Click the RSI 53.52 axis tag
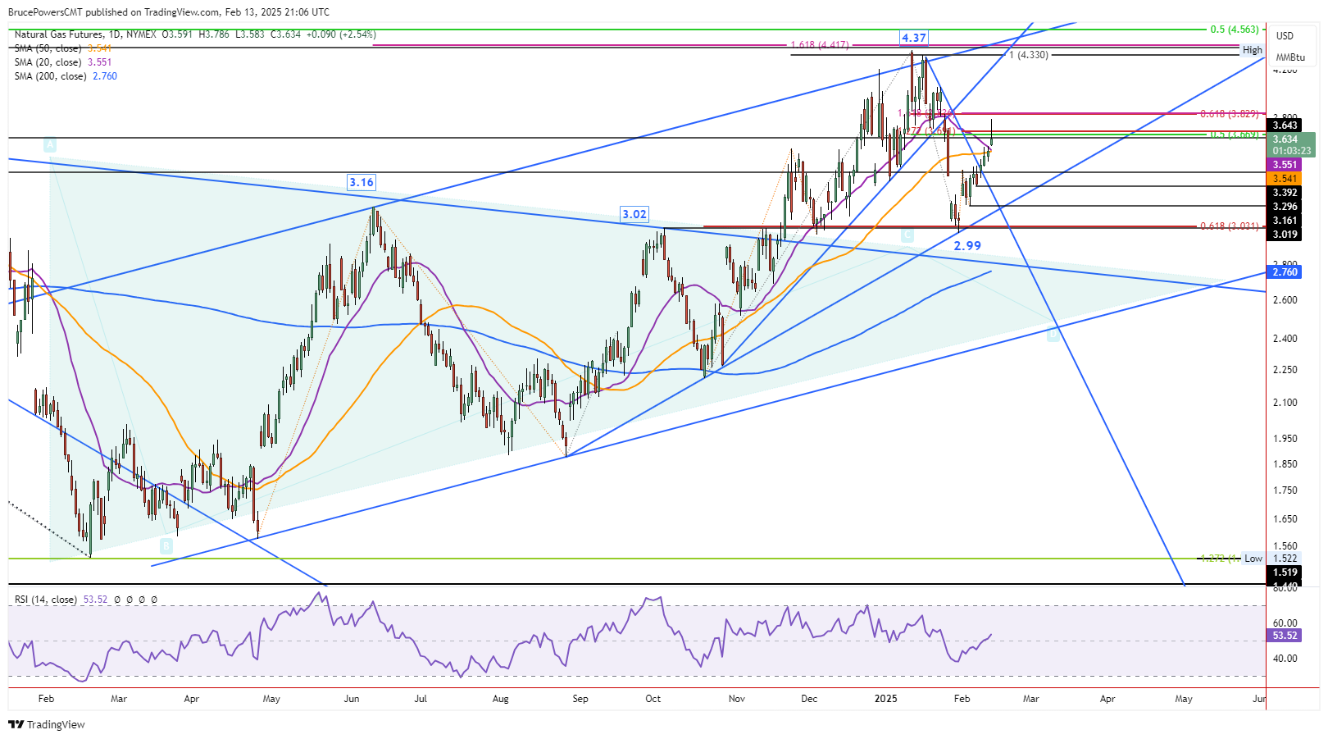This screenshot has width=1328, height=739. tap(1285, 636)
